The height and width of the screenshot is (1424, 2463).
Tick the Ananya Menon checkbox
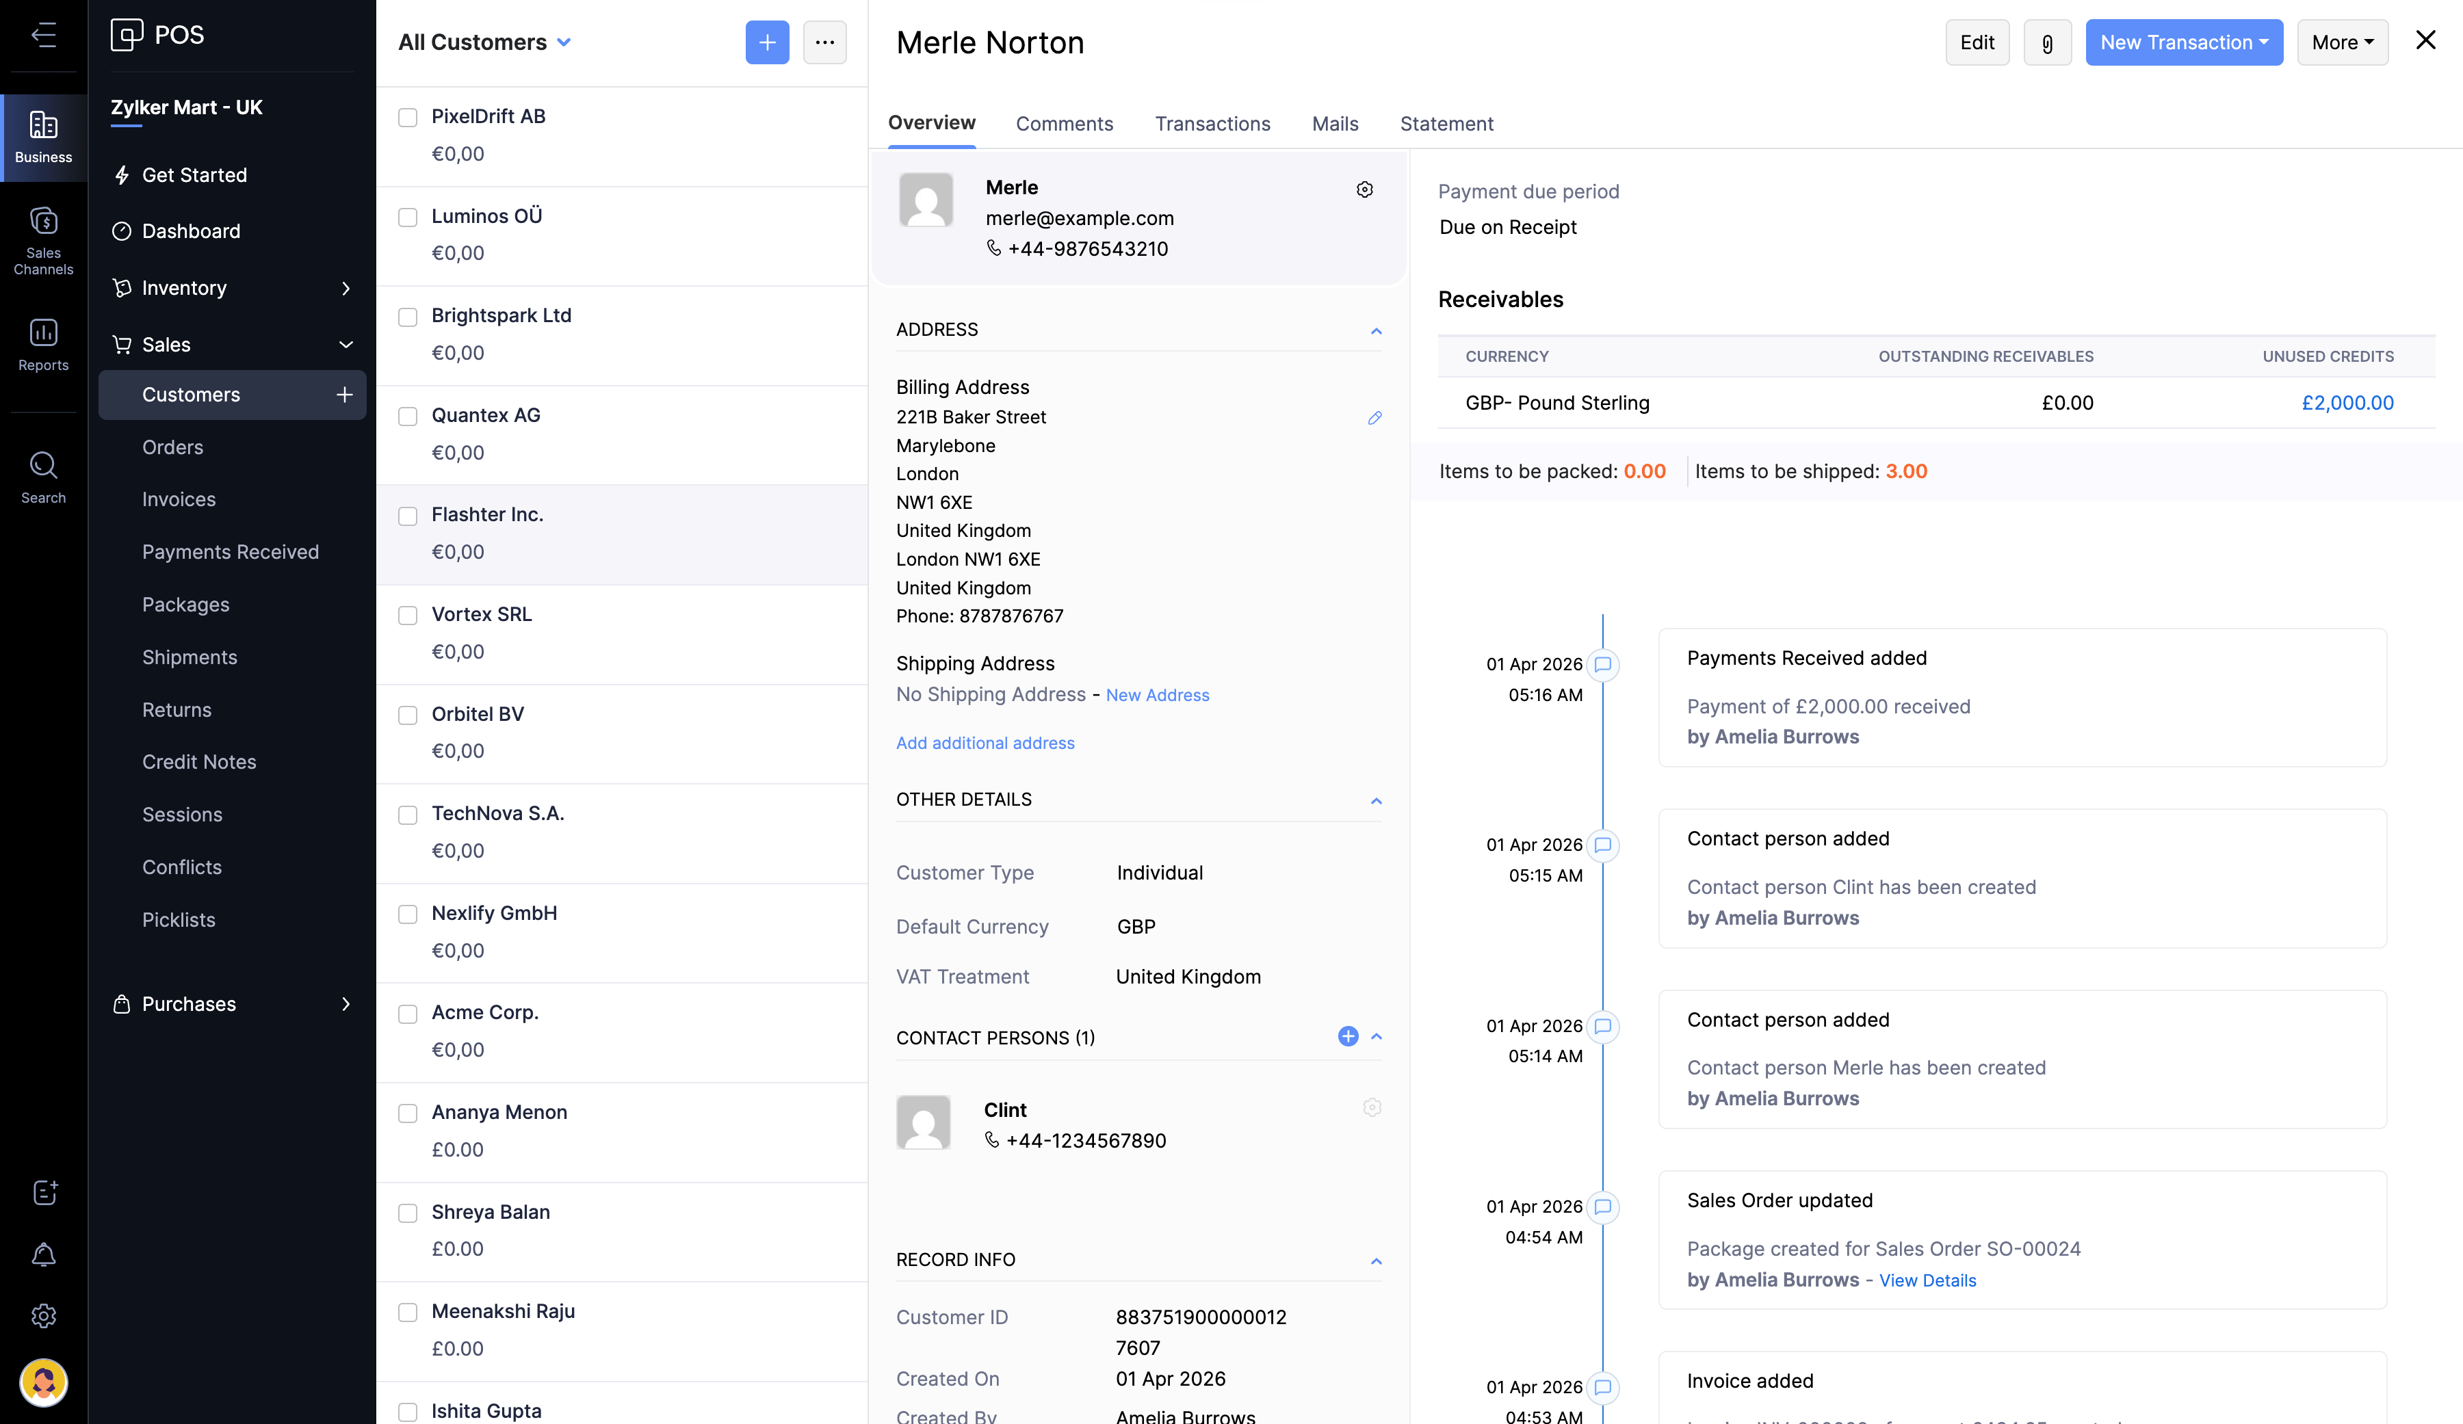(408, 1113)
